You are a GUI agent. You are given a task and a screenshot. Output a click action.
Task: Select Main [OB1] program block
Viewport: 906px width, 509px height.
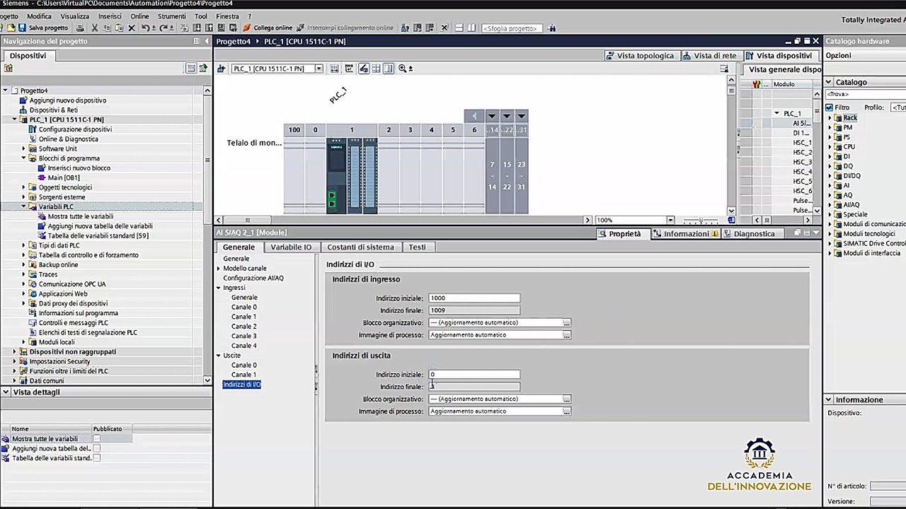[x=63, y=177]
